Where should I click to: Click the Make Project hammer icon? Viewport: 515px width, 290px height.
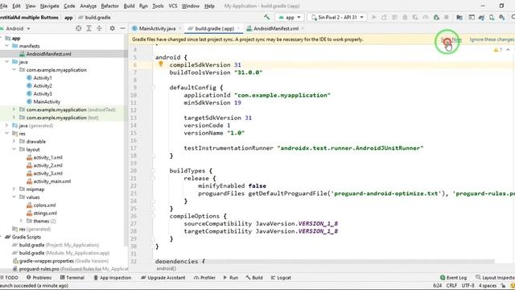[x=266, y=17]
